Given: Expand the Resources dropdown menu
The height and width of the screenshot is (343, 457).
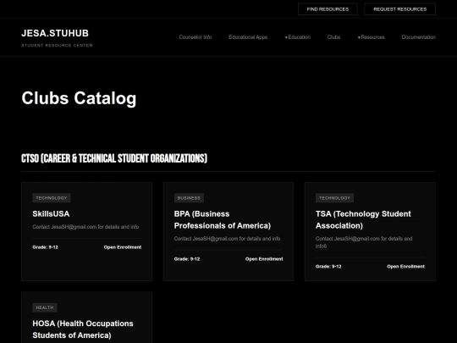Looking at the screenshot, I should click(x=371, y=37).
